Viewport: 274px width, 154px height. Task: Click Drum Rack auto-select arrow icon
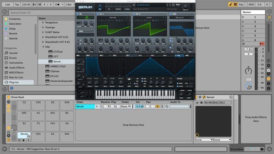[x=8, y=140]
